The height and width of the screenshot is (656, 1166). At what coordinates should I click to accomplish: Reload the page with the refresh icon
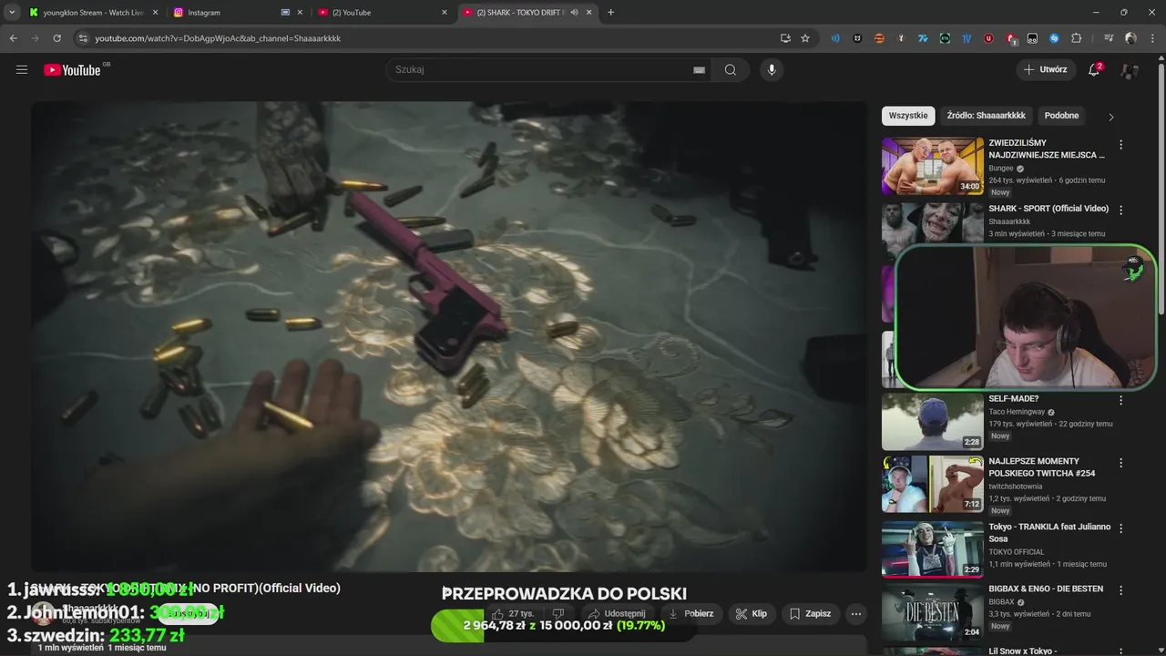click(56, 38)
